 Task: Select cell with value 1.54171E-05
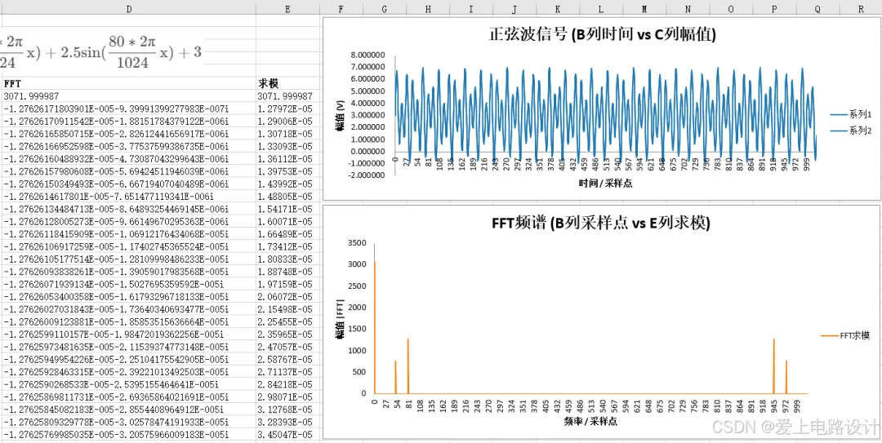pyautogui.click(x=288, y=209)
